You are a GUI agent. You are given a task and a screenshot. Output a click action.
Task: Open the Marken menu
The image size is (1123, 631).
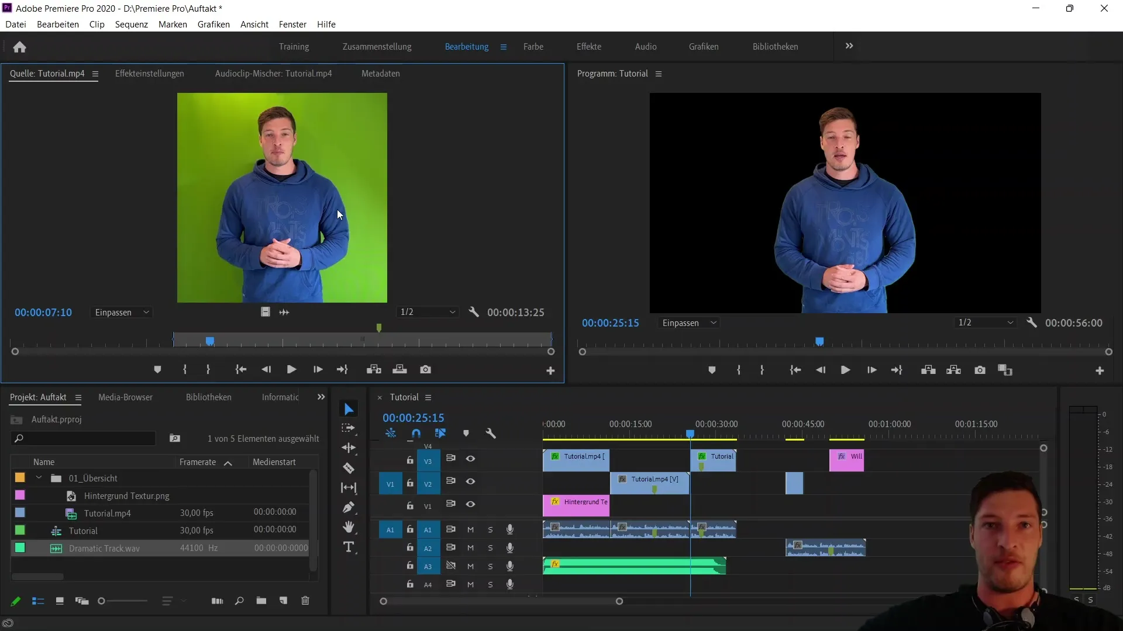tap(173, 25)
